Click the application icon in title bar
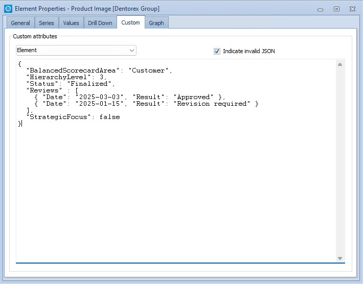This screenshot has height=284, width=363. [x=8, y=9]
